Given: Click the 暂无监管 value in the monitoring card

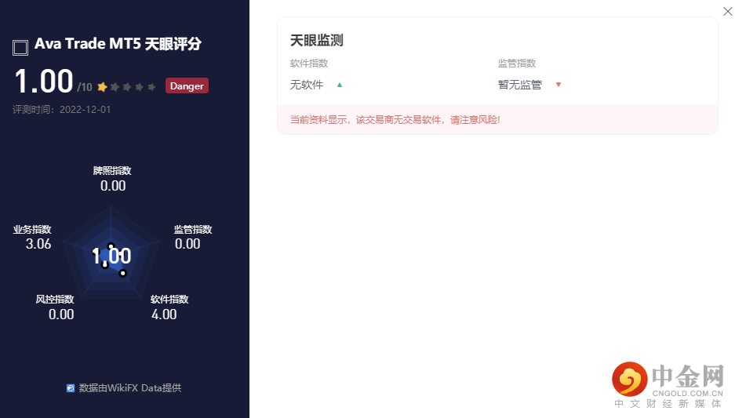Looking at the screenshot, I should [520, 85].
